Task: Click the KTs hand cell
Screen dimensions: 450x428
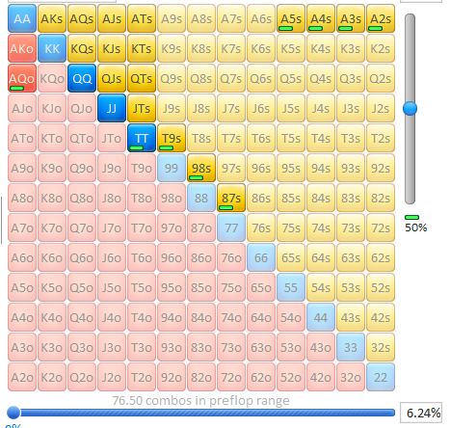Action: point(142,48)
